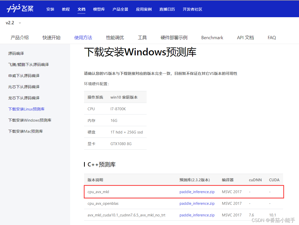
Task: Open 应用案例 navigation item
Action: click(144, 9)
